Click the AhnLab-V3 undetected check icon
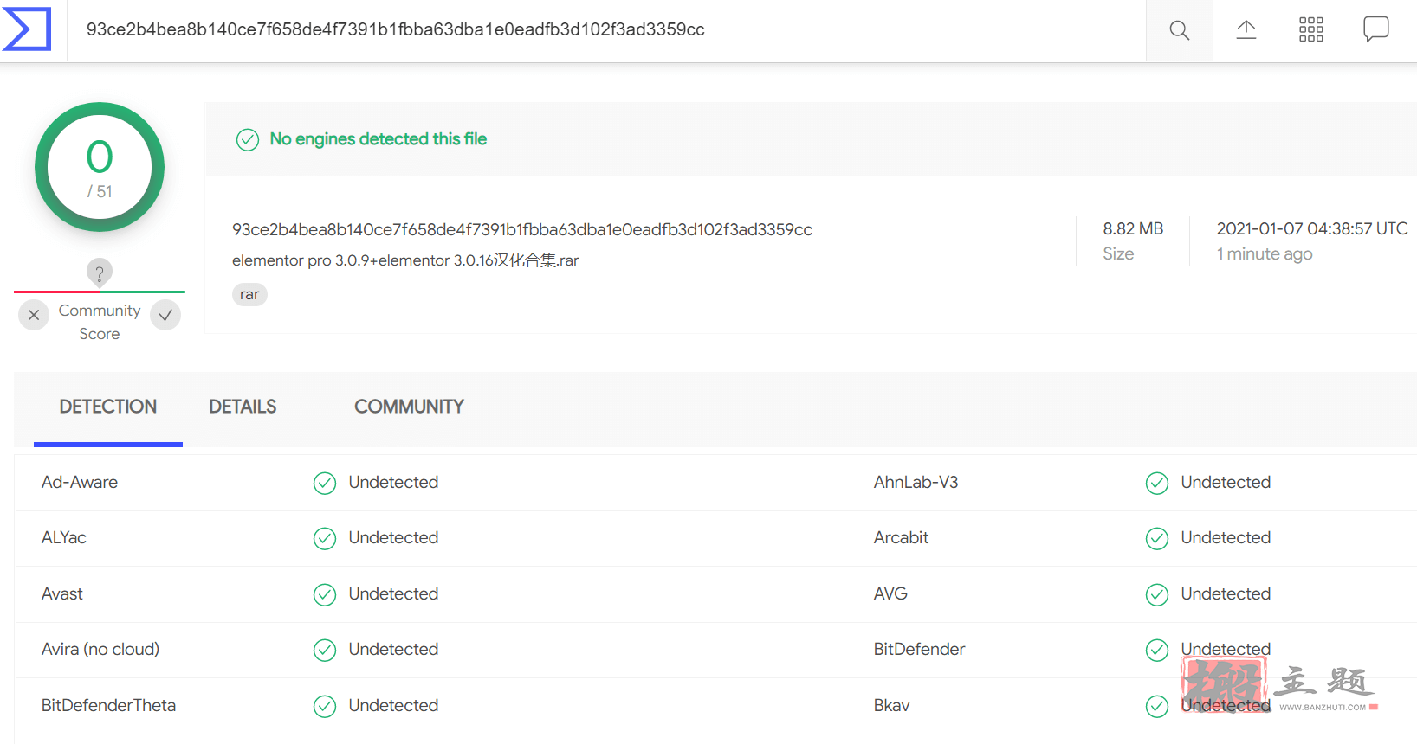The height and width of the screenshot is (744, 1417). click(1157, 483)
